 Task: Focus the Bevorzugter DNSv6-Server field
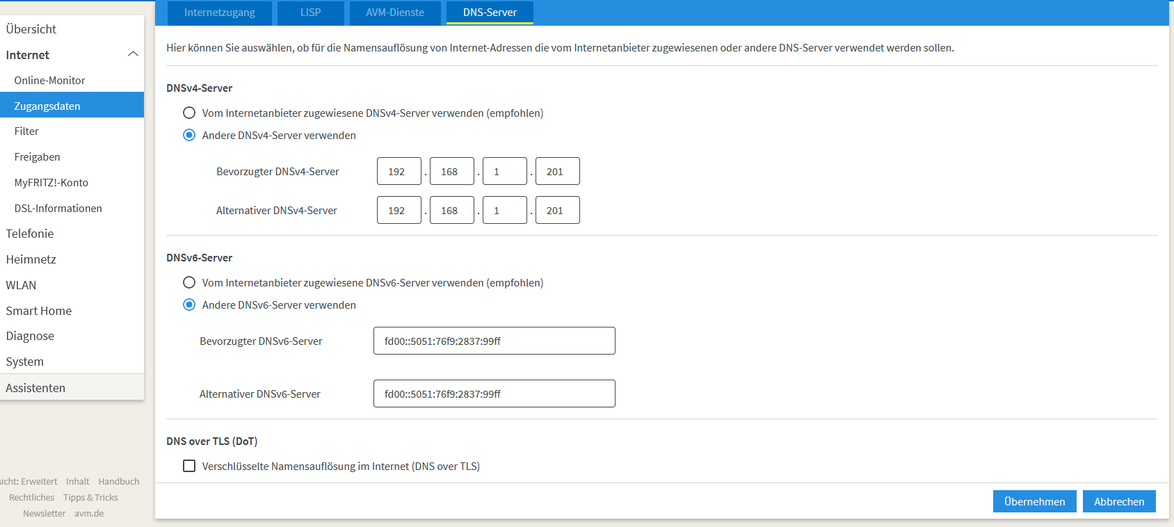[494, 341]
